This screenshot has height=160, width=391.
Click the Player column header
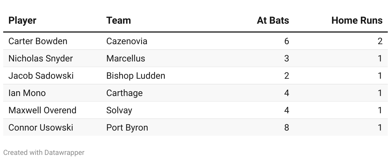coord(22,20)
